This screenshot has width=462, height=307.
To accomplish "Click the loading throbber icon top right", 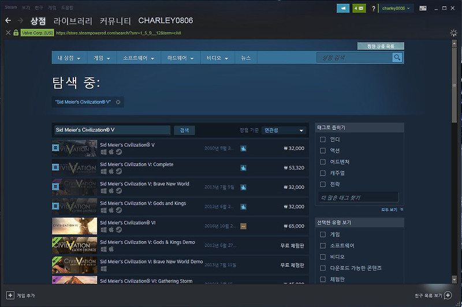I will click(453, 33).
